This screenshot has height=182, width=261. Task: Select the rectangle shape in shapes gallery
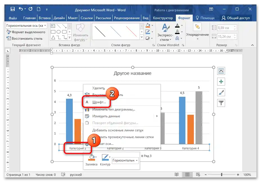tap(53, 32)
